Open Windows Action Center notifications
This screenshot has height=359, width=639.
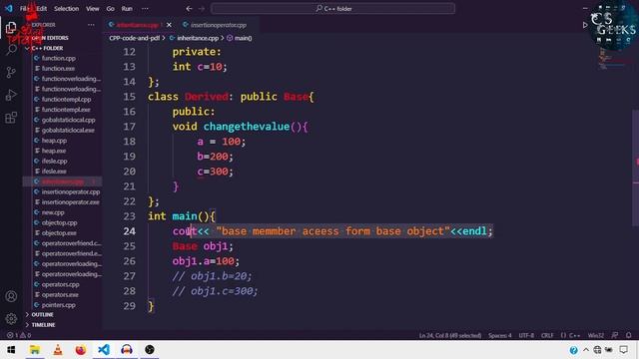(x=623, y=350)
